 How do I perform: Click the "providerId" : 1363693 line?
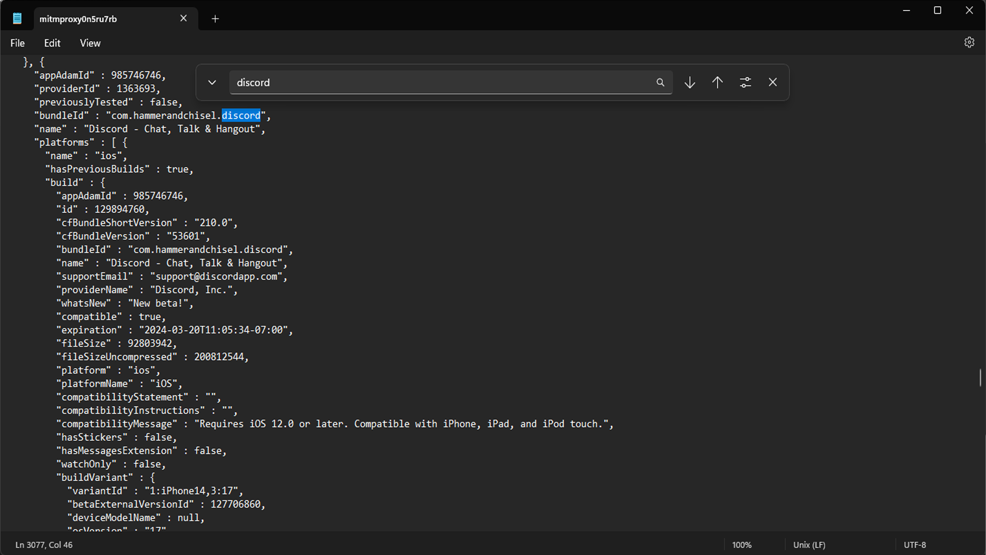coord(97,89)
